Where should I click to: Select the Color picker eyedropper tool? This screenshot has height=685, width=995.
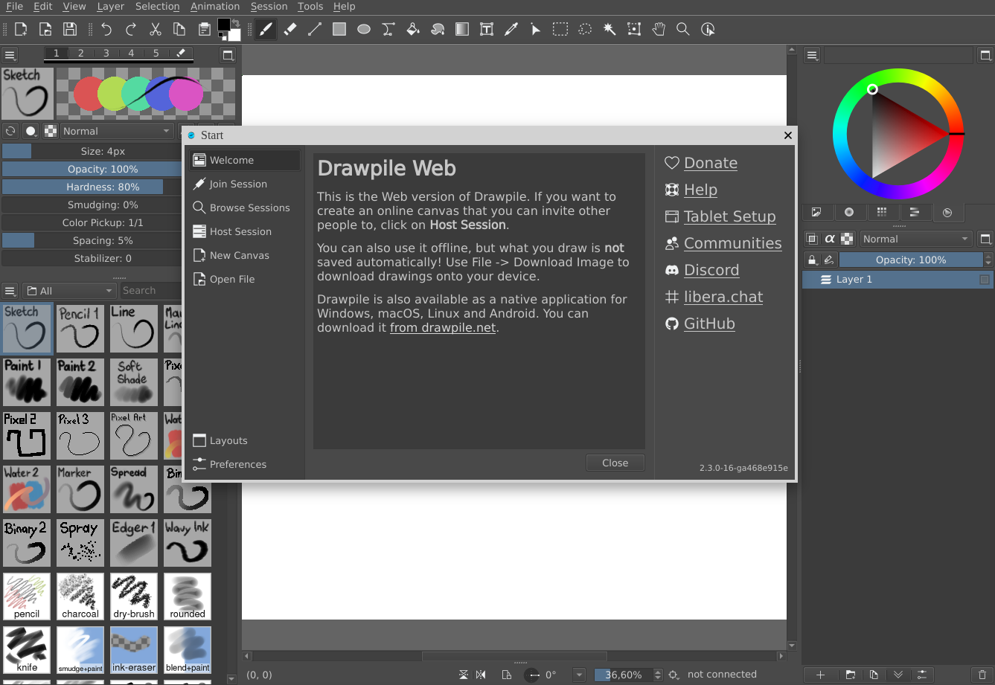pos(511,29)
